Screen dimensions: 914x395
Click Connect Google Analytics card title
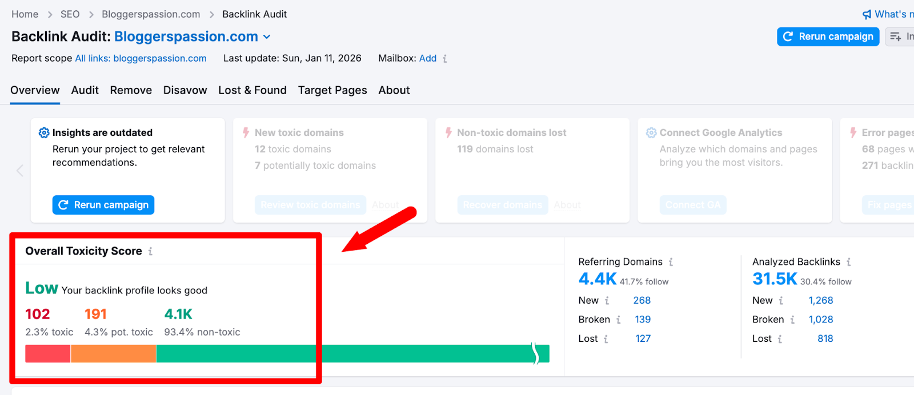[x=721, y=132]
